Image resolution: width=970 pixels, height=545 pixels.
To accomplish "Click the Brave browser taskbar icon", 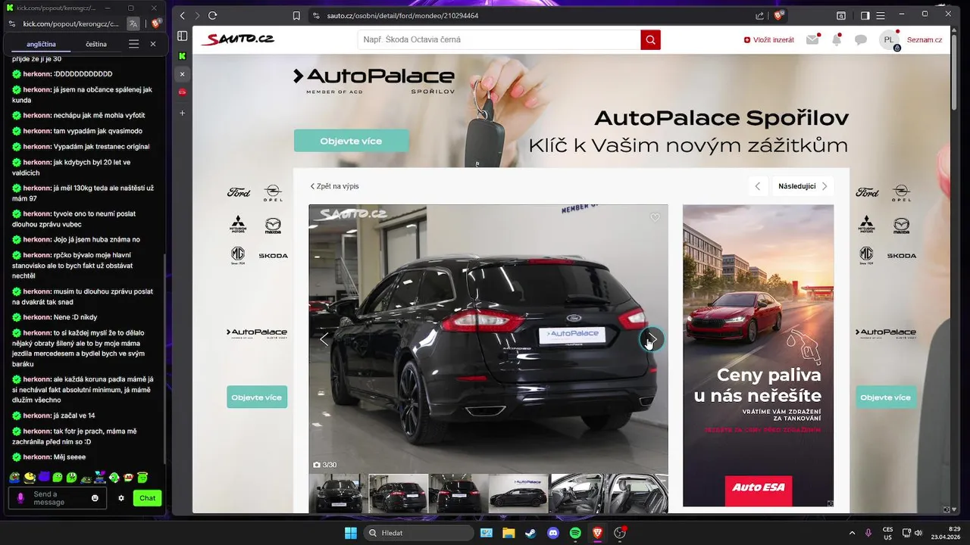I will pos(598,533).
